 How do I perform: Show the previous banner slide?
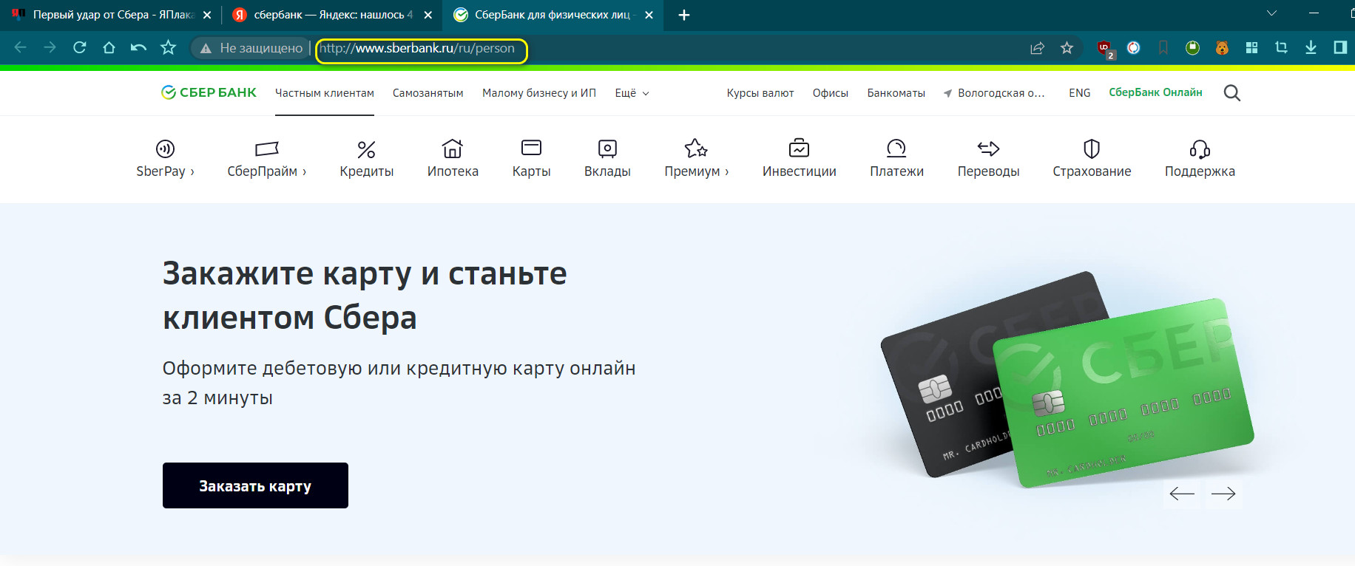point(1182,494)
